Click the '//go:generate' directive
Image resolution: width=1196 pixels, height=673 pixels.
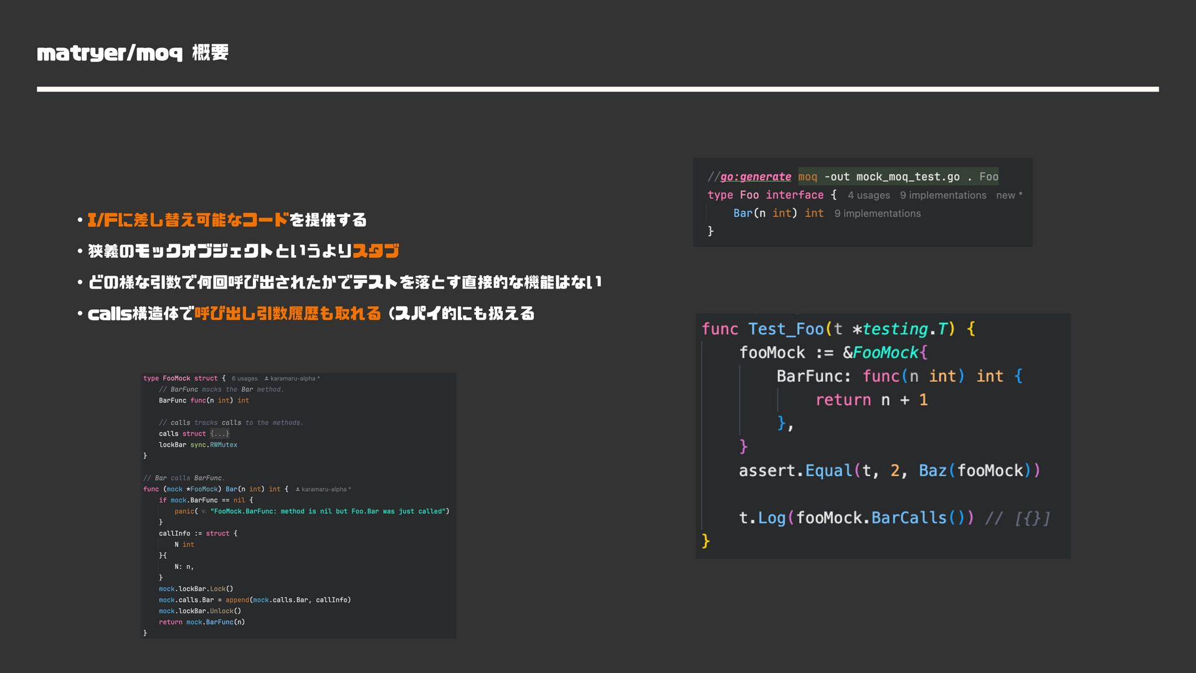click(x=749, y=176)
